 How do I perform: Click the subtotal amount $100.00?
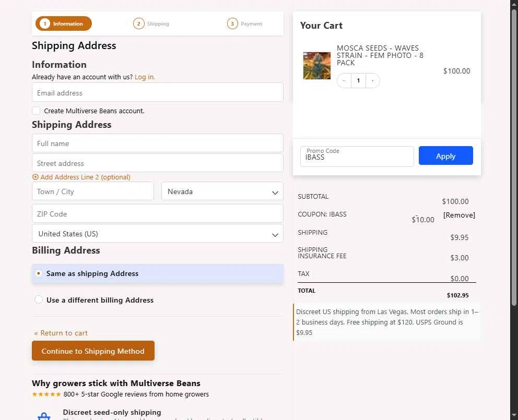[x=455, y=201]
